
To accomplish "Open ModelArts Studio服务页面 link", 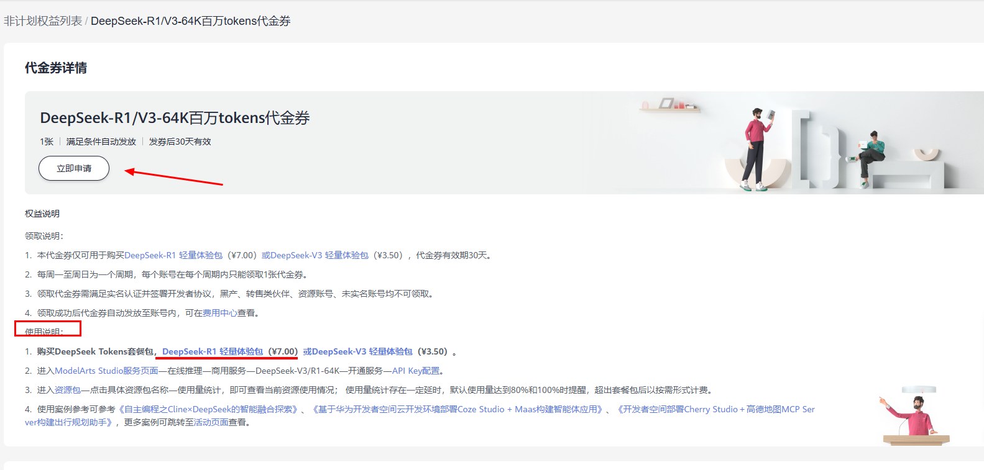I will click(x=106, y=371).
